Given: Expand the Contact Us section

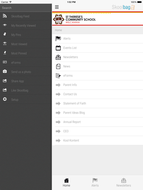Looking at the screenshot, I should (99, 94).
